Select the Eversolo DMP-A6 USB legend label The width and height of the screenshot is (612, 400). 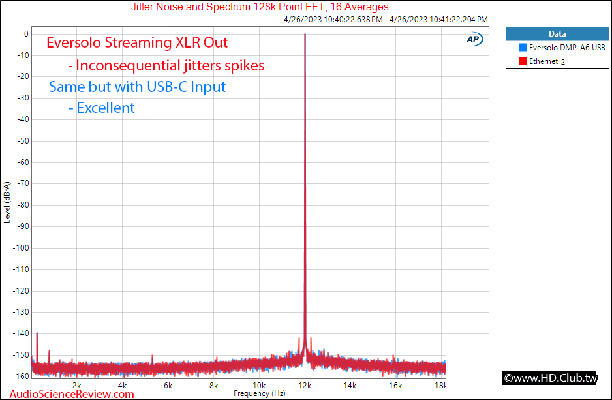point(567,48)
